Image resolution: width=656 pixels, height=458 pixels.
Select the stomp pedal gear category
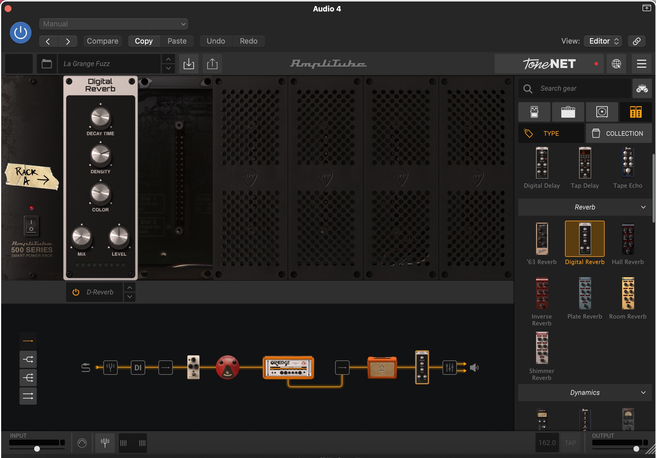[534, 112]
